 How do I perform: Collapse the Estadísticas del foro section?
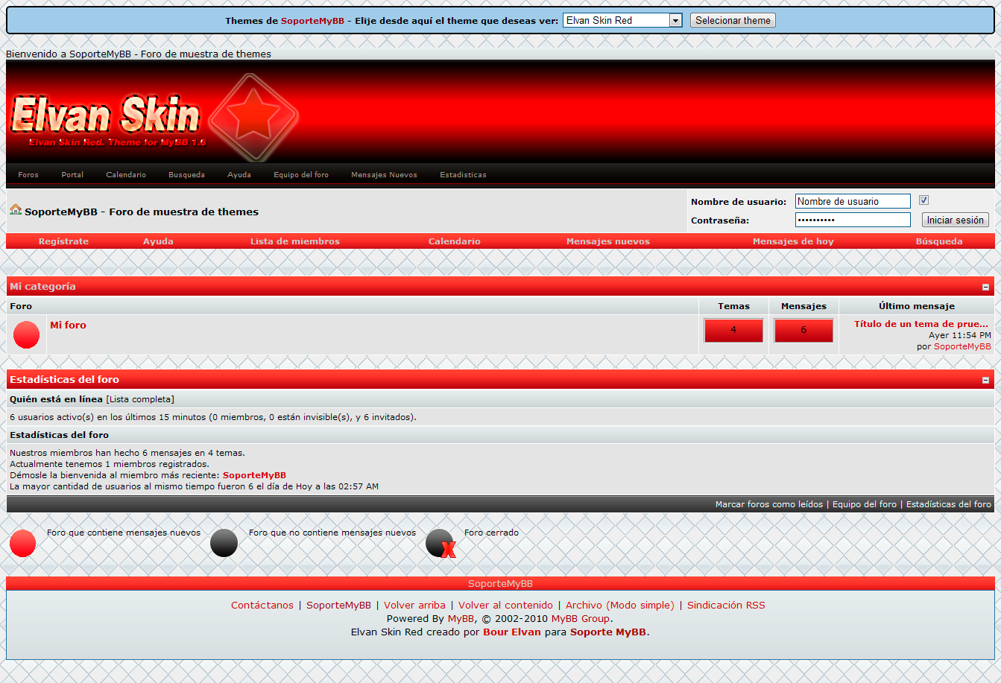tap(985, 380)
